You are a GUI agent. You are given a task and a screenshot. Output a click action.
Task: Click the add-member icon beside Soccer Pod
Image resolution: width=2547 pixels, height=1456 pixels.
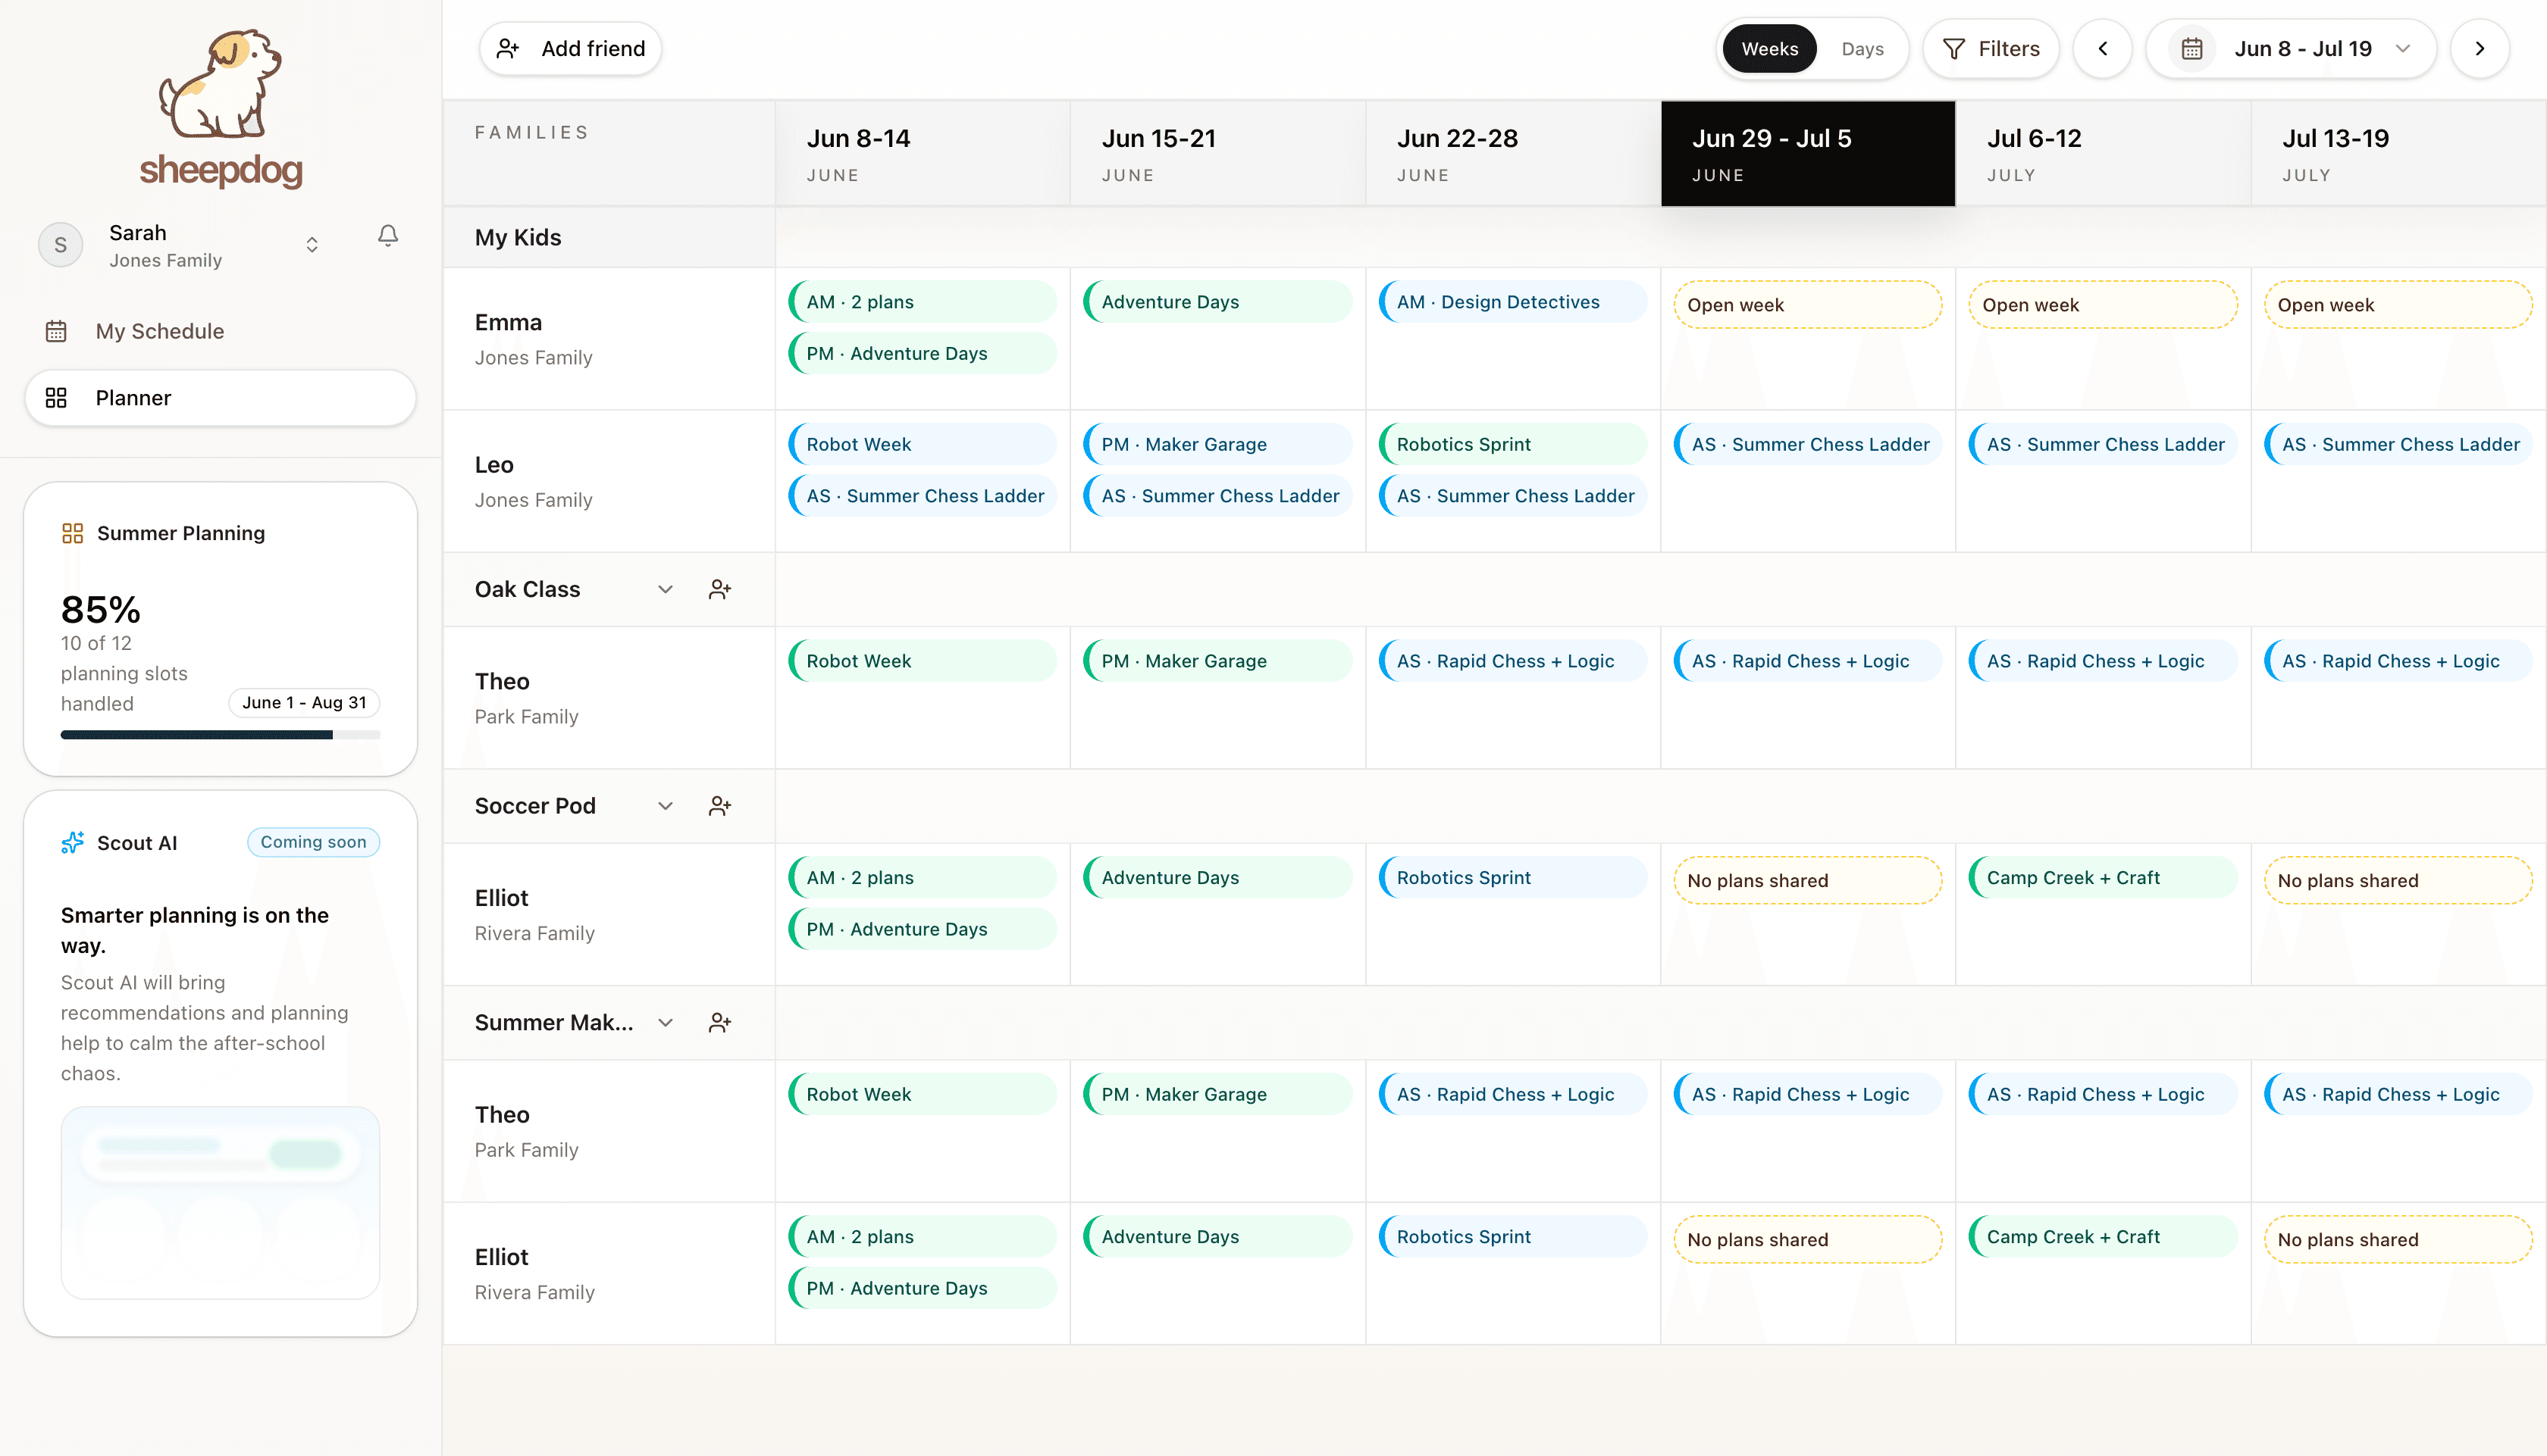coord(720,805)
